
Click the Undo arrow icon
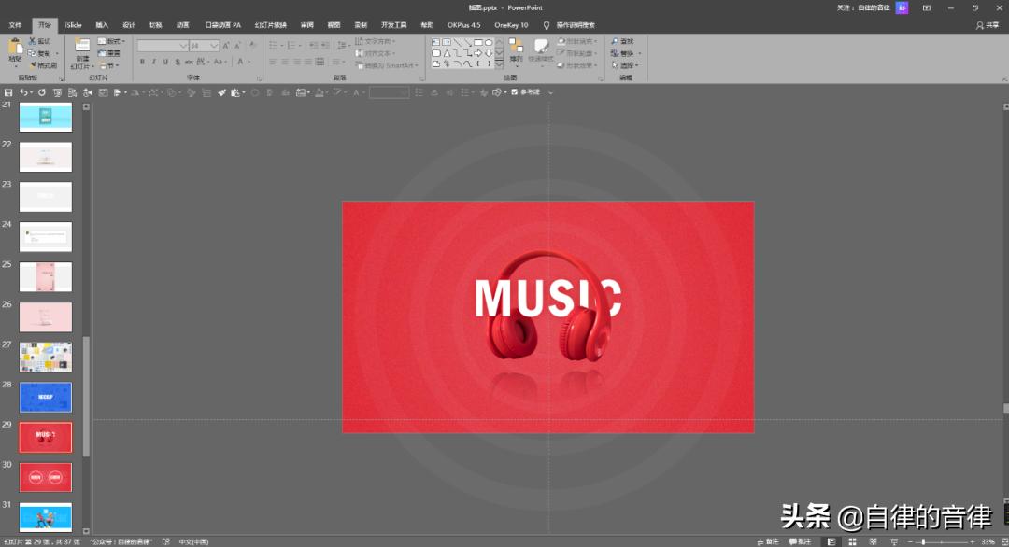[23, 92]
